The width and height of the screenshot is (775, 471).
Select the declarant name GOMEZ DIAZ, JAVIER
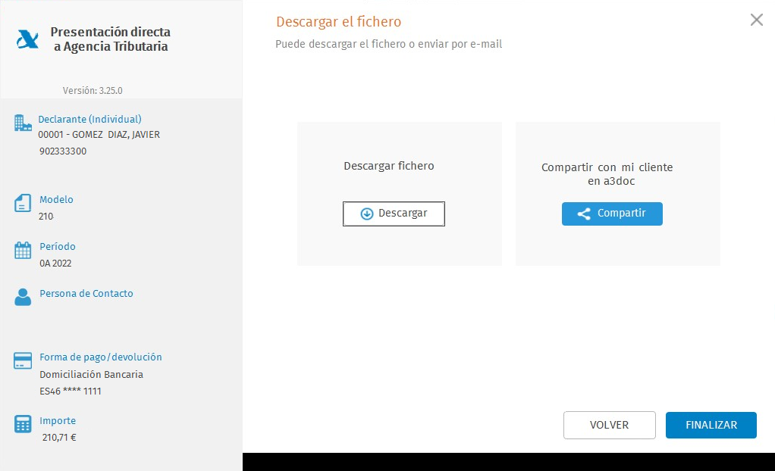(x=116, y=134)
